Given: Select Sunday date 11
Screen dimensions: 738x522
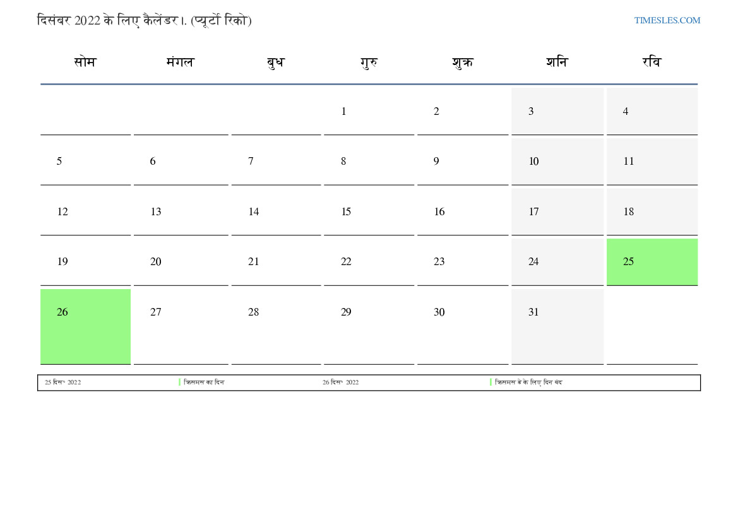Looking at the screenshot, I should [652, 162].
